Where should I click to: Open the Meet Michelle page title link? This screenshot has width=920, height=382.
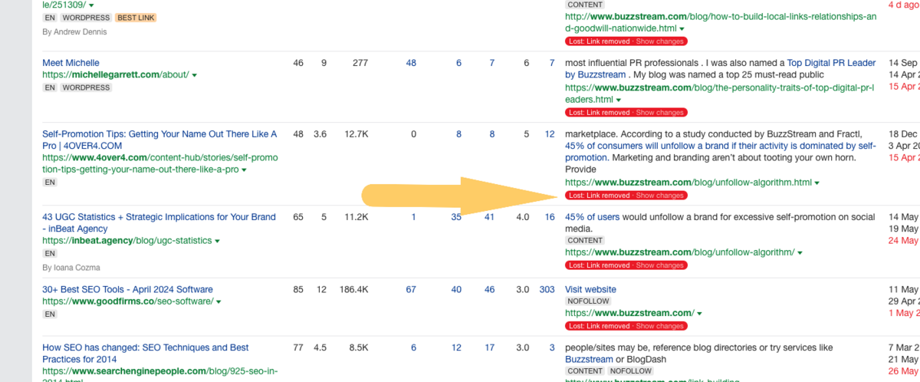(71, 63)
